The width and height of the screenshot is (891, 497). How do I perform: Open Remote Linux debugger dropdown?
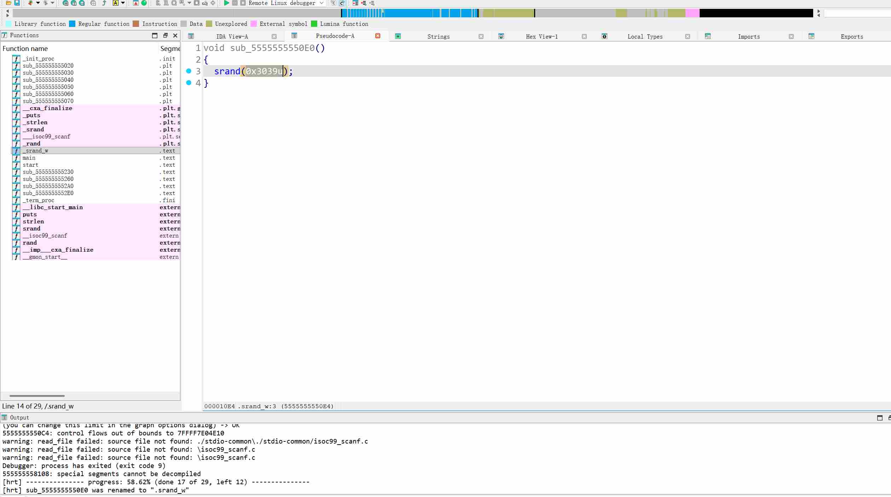(321, 3)
